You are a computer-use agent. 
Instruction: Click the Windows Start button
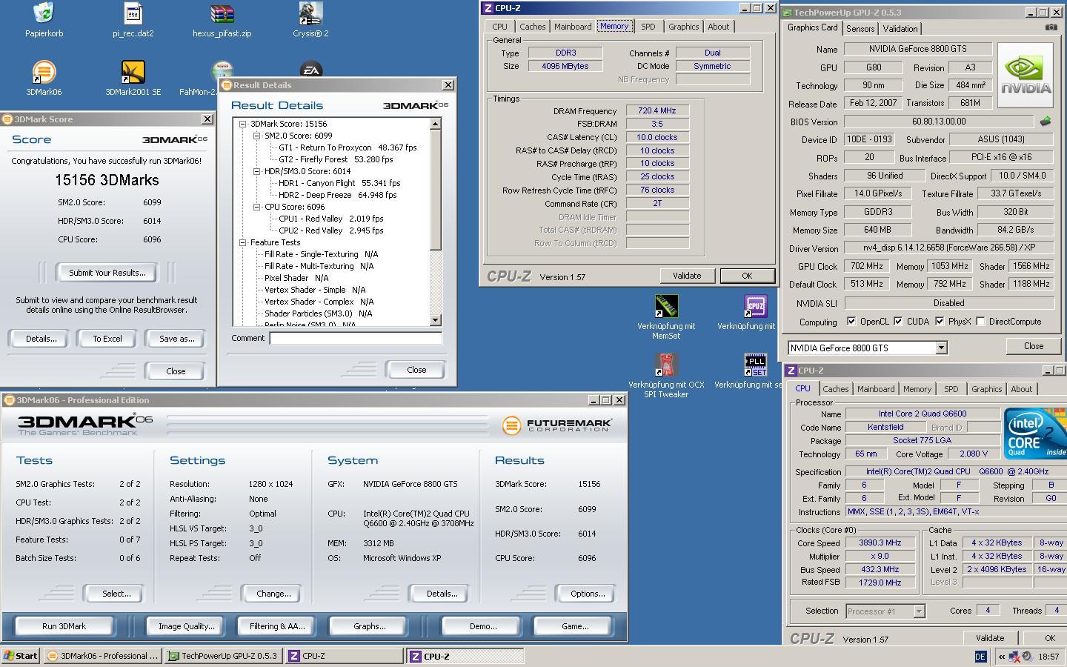[x=20, y=656]
